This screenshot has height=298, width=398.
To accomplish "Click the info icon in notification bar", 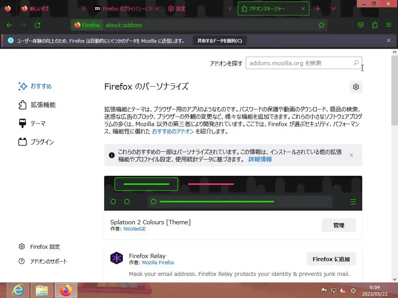I will tap(10, 40).
